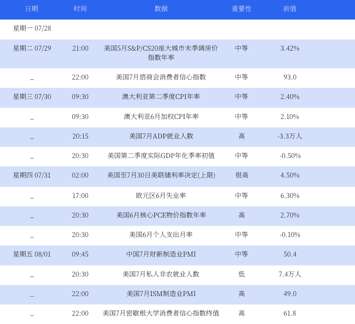Click 中国7月财新制造业PMI entry
This screenshot has height=324, width=355.
[161, 254]
